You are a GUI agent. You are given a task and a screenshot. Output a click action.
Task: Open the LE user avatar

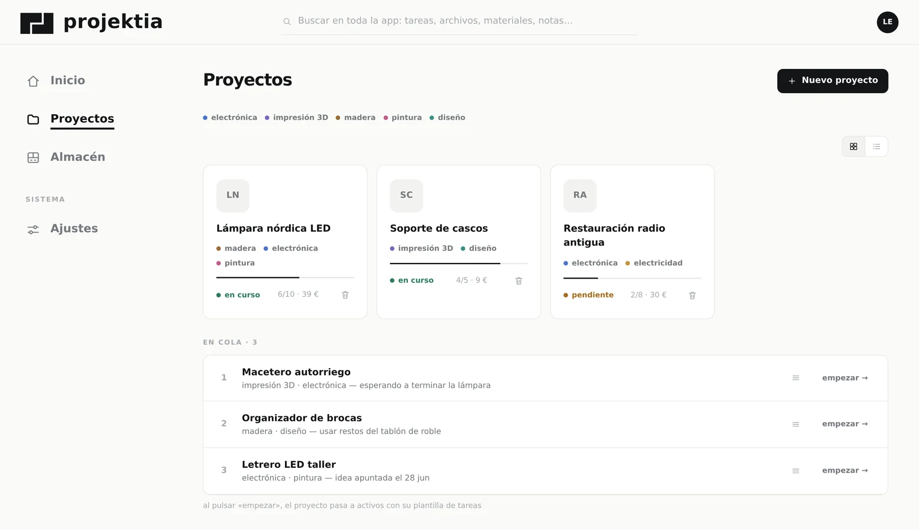coord(887,22)
